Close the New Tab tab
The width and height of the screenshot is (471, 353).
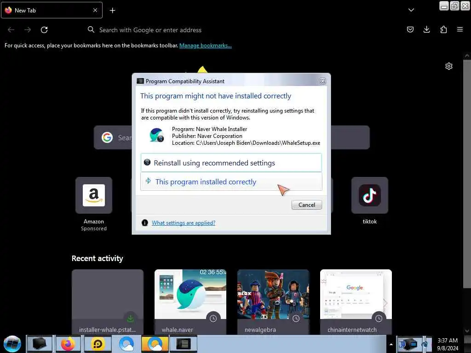coord(95,10)
